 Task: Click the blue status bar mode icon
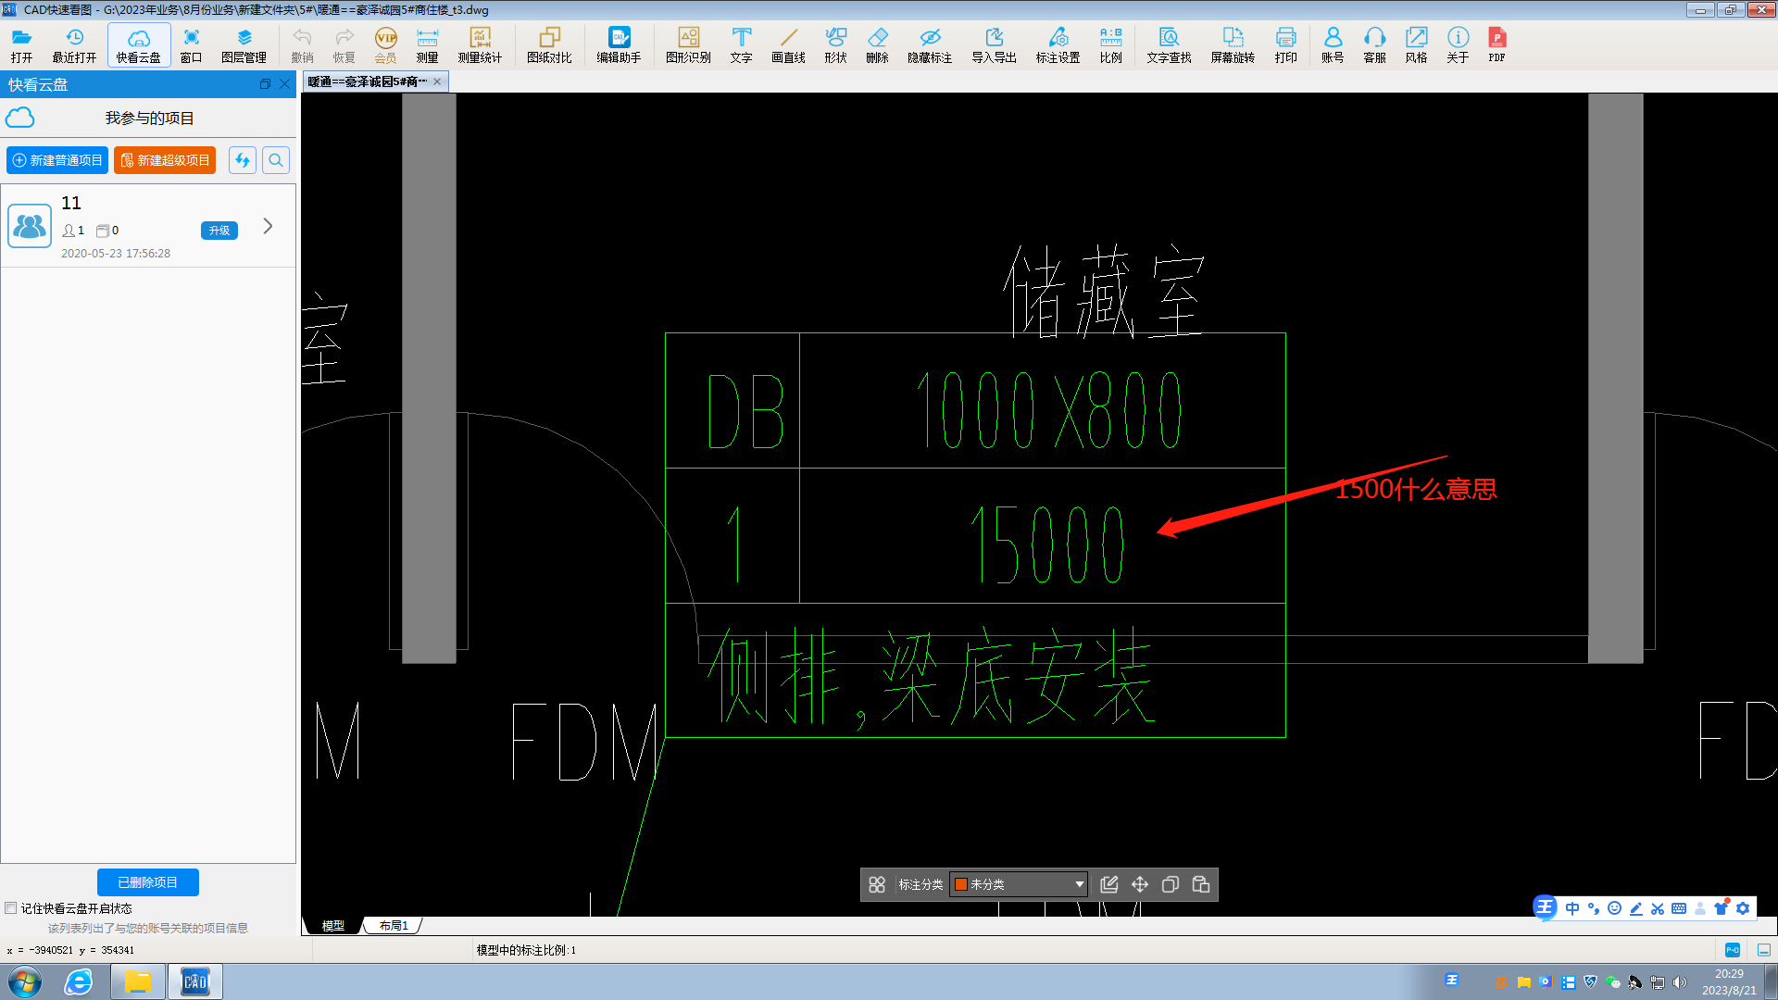1733,950
